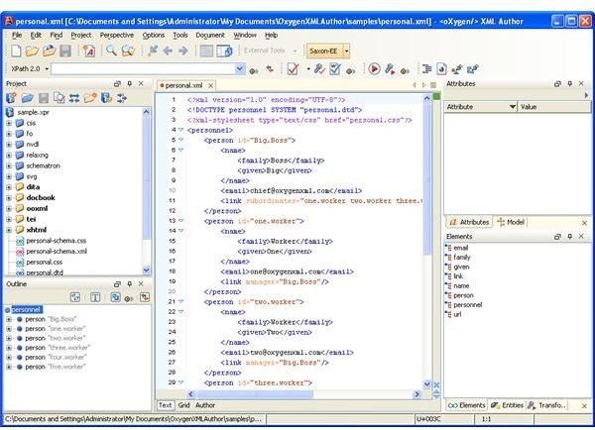595x430 pixels.
Task: Expand person "Big.Boss" in the Outline
Action: (x=9, y=319)
